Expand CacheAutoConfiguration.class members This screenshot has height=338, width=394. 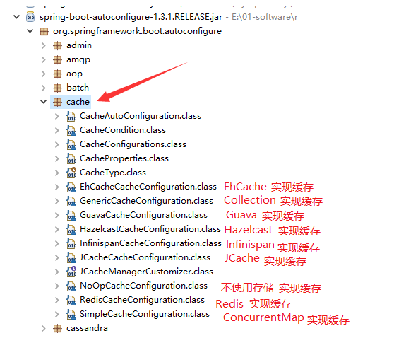click(57, 116)
